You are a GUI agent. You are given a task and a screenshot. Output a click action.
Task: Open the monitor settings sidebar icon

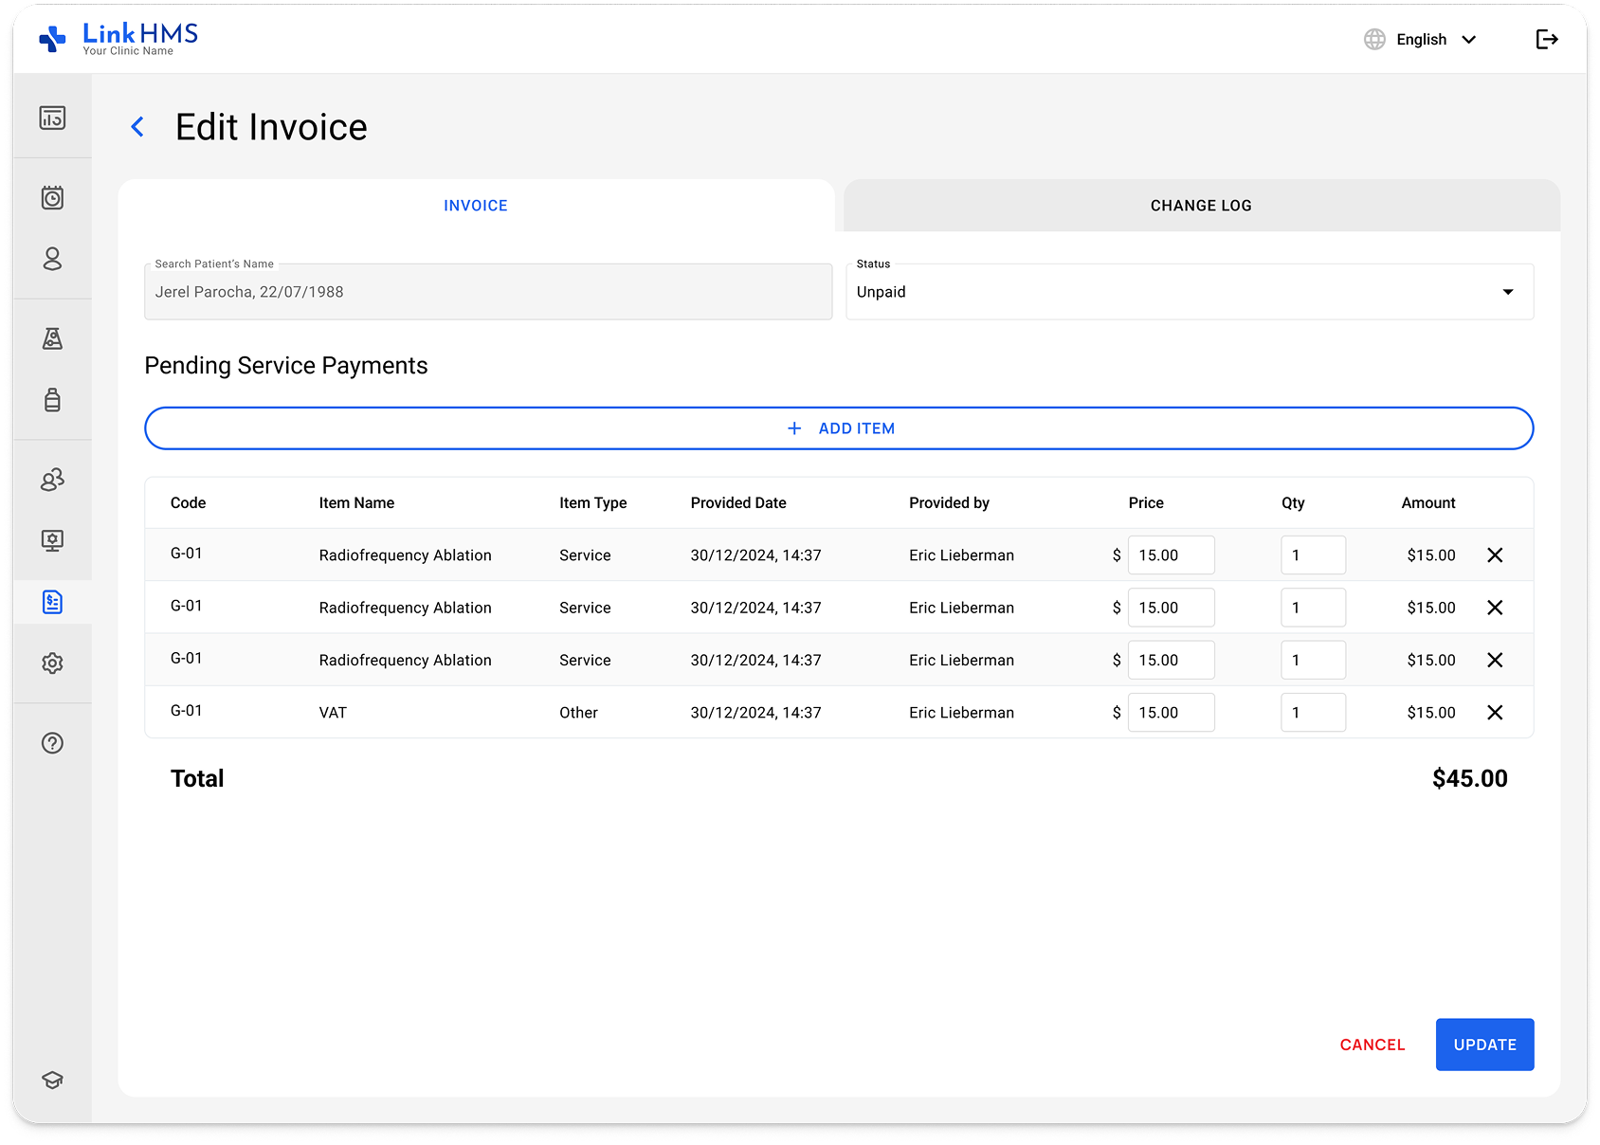click(52, 540)
